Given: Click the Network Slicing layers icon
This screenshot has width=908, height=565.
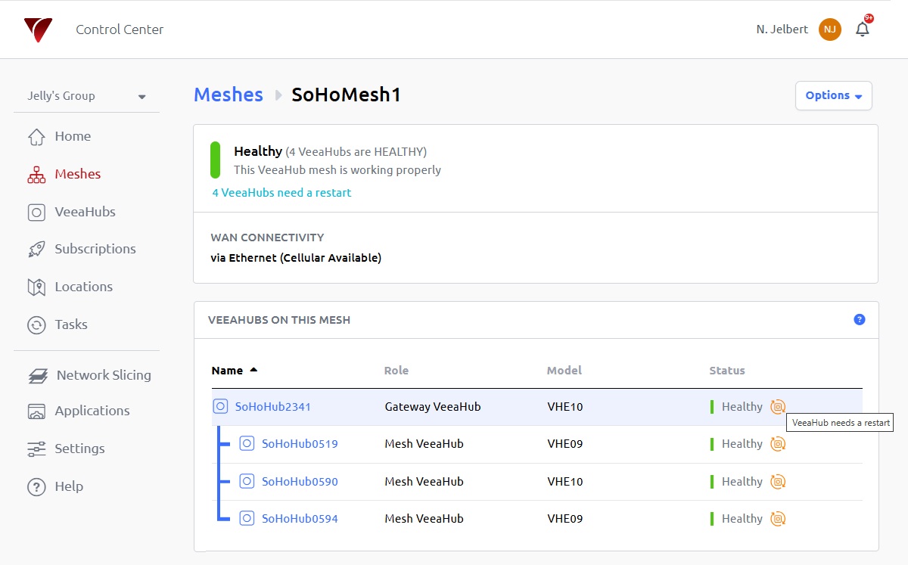Looking at the screenshot, I should pyautogui.click(x=37, y=376).
